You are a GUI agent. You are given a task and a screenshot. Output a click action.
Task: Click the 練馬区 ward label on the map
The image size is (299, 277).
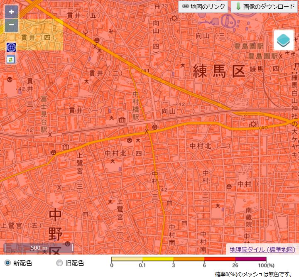218,71
